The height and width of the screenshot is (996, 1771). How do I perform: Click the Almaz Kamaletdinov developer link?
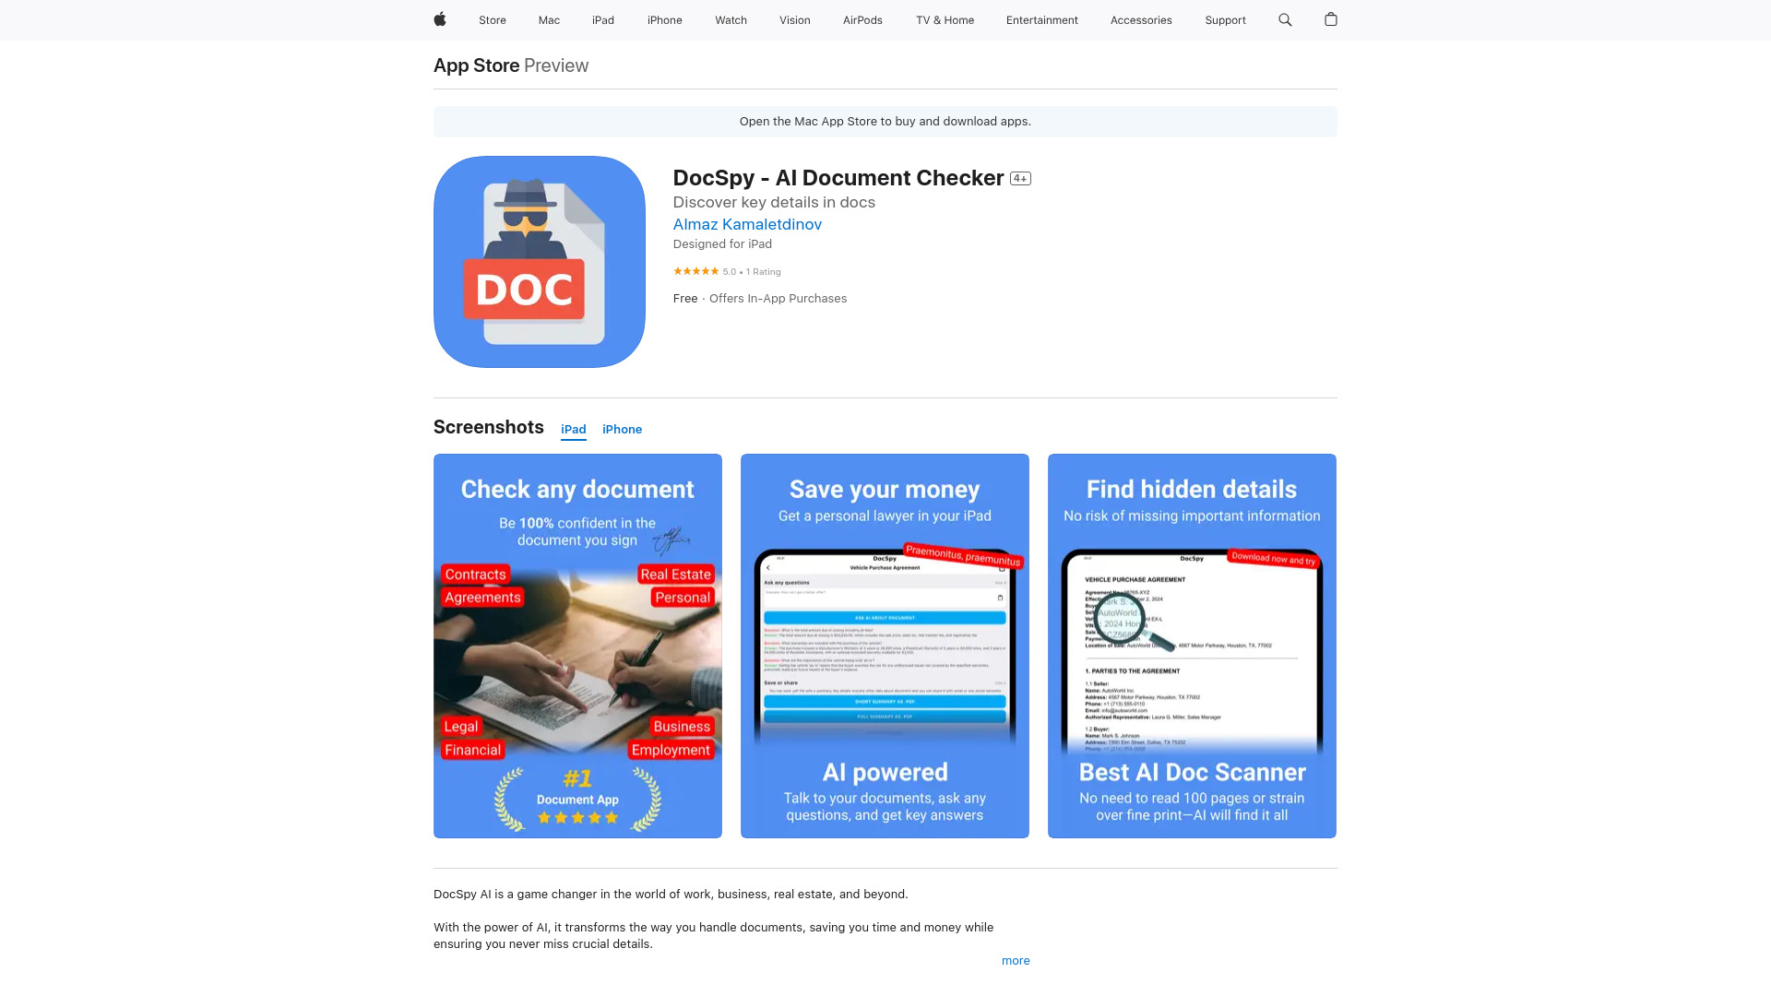pyautogui.click(x=747, y=222)
